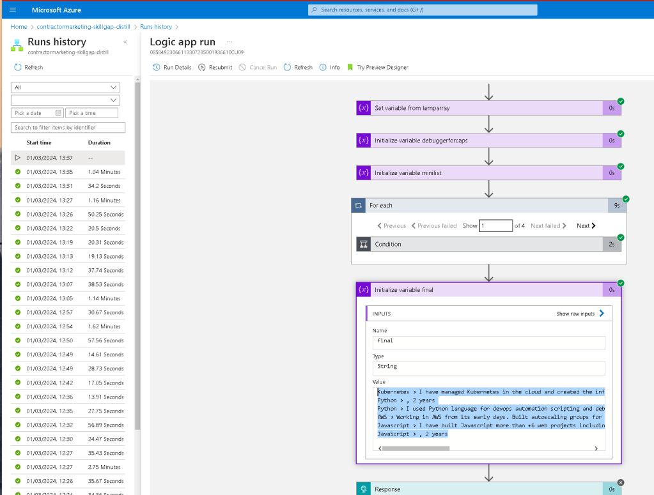The width and height of the screenshot is (654, 495).
Task: Click the search magnifier icon in top bar
Action: tap(315, 10)
